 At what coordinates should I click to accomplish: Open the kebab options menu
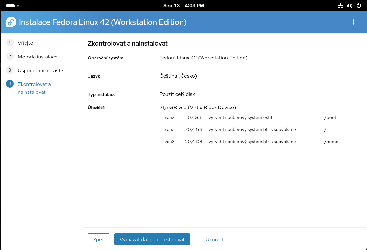353,22
